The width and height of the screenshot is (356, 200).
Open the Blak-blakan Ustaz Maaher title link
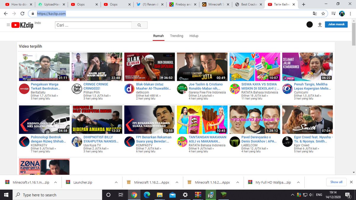click(x=153, y=86)
